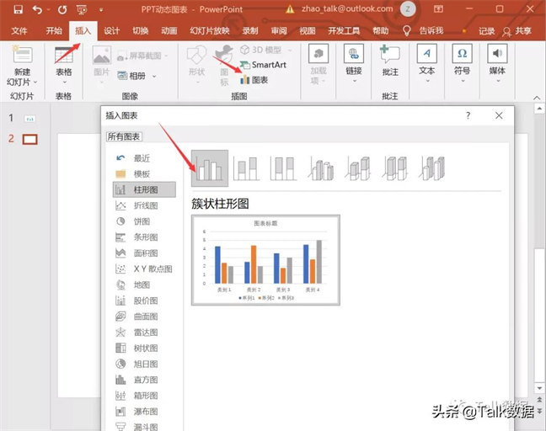The width and height of the screenshot is (546, 431).
Task: Click the 共享 (Share) button
Action: [517, 31]
